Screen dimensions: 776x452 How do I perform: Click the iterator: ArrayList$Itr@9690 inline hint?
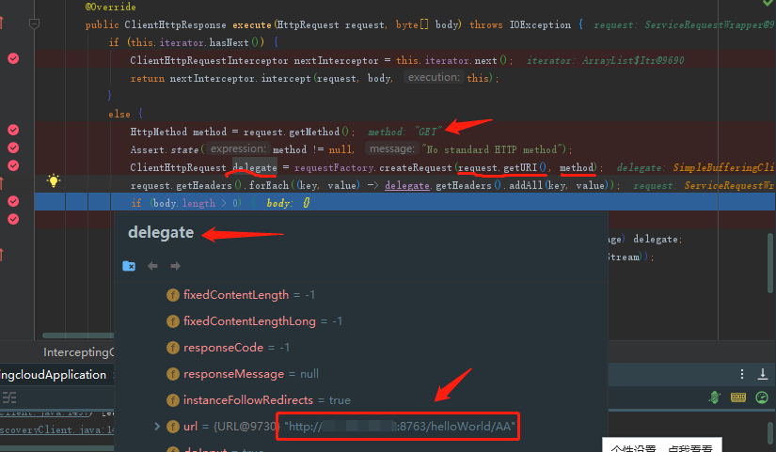pyautogui.click(x=605, y=60)
